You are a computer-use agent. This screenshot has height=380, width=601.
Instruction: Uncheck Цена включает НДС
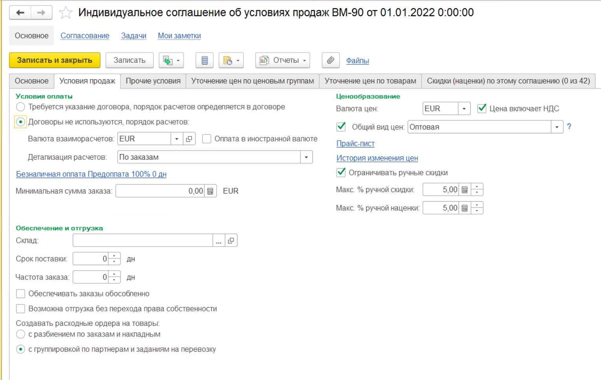(482, 109)
